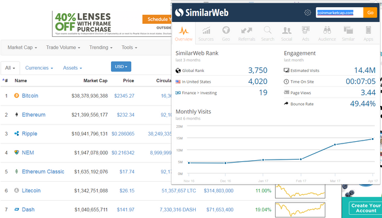
Task: Open the NEM link
Action: point(28,152)
